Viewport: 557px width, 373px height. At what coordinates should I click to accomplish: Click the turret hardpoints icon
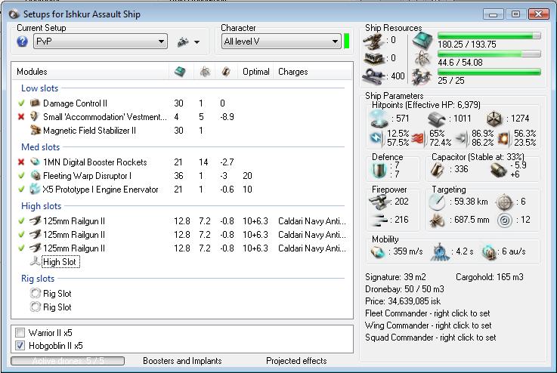(x=373, y=41)
